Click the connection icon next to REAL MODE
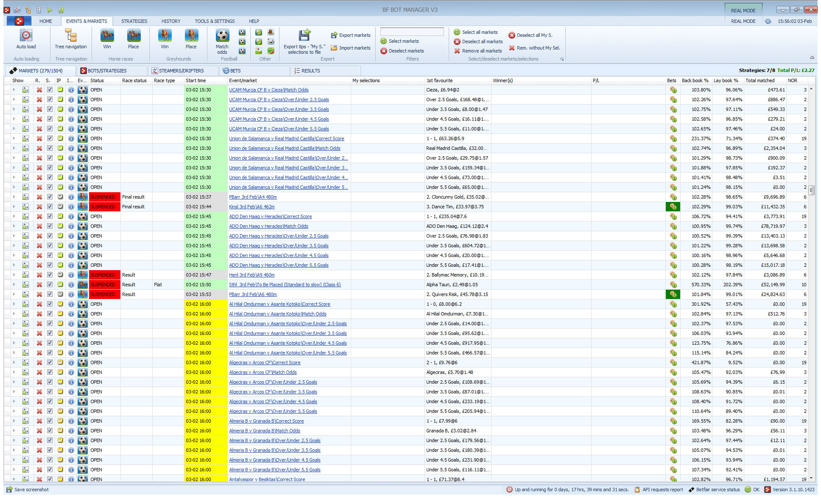 click(768, 21)
